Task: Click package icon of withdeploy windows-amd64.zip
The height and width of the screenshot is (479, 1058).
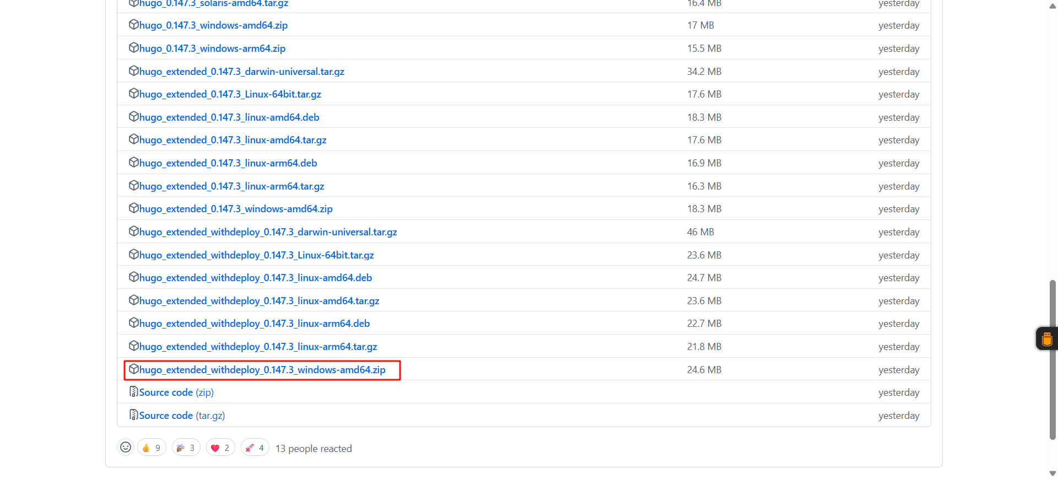Action: pyautogui.click(x=133, y=369)
